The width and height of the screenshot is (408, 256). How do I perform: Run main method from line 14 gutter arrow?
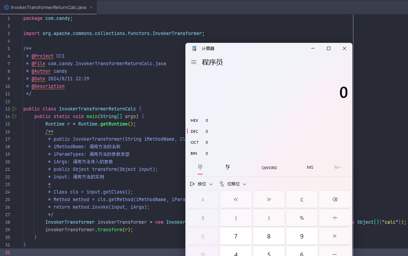(x=14, y=116)
